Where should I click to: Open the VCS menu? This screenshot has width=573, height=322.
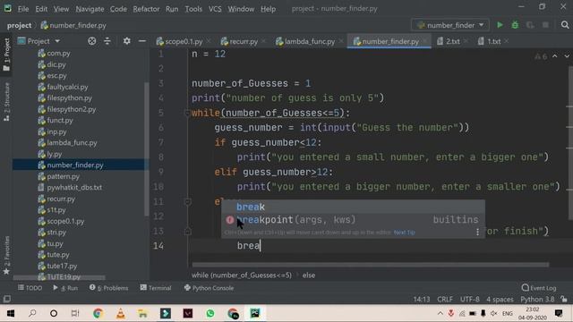click(215, 8)
